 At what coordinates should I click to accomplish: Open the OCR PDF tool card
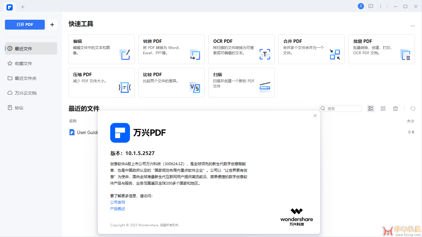pos(241,49)
